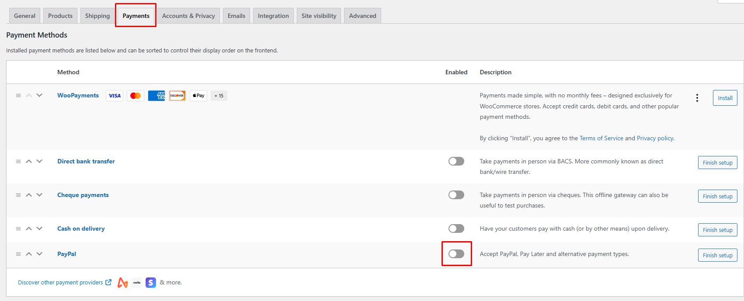Click the Stripe provider logo

(151, 283)
